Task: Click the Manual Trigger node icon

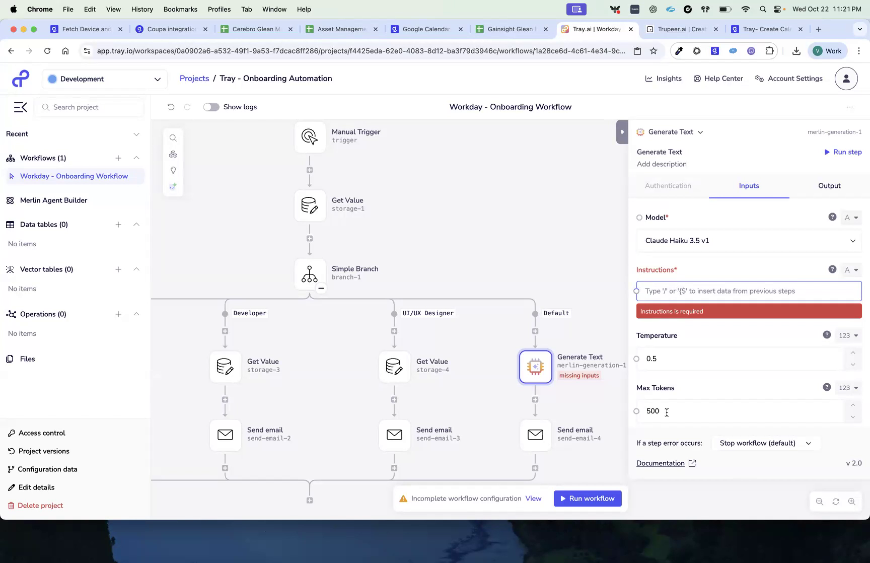Action: (x=310, y=136)
